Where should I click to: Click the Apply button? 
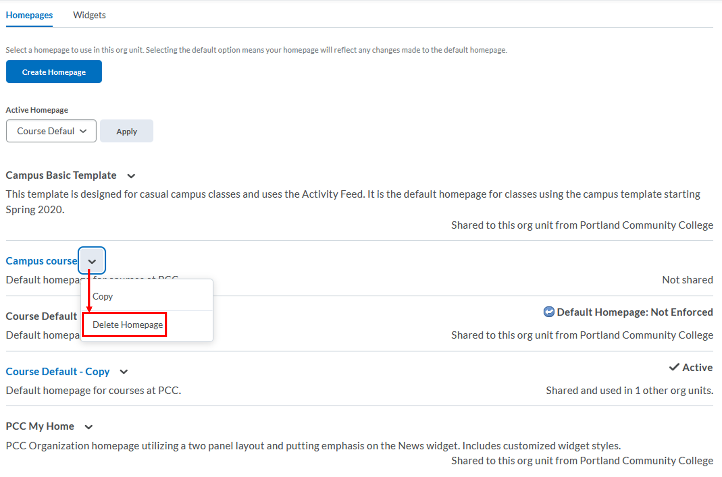click(x=126, y=131)
